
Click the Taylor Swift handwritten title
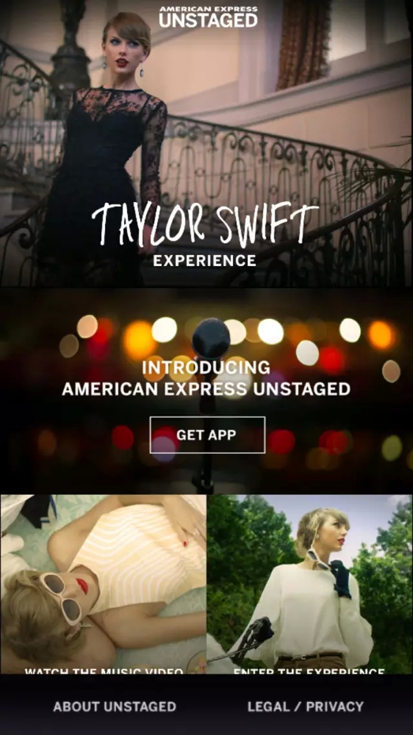click(205, 224)
